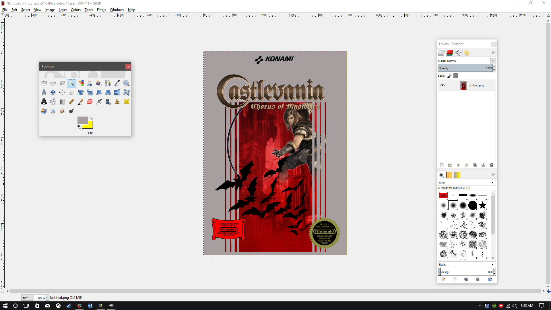551x310 pixels.
Task: Select the Free Select lasso tool
Action: tap(62, 83)
